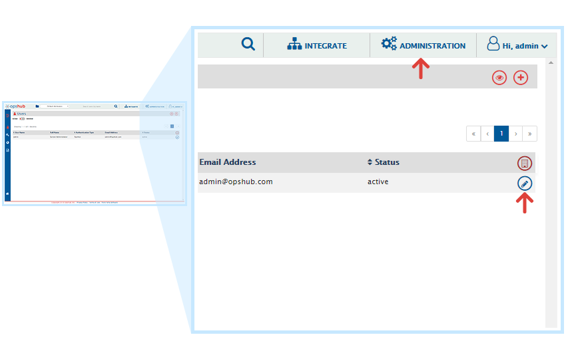Click the small opshub overview thumbnail

click(x=94, y=152)
